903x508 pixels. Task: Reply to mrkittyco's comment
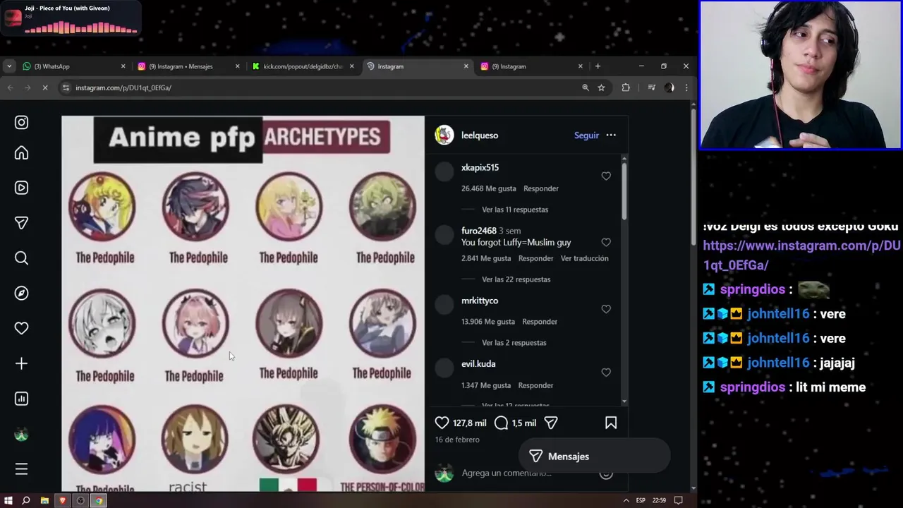[540, 322]
